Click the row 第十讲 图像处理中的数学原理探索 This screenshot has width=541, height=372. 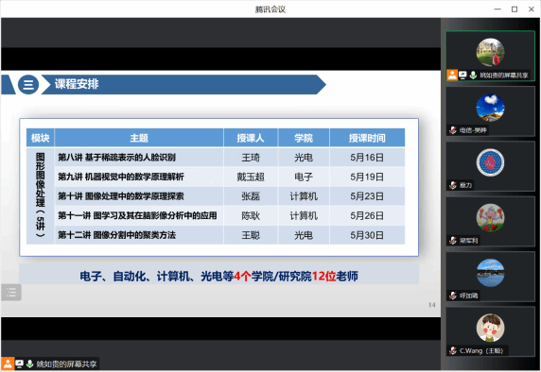pos(216,196)
